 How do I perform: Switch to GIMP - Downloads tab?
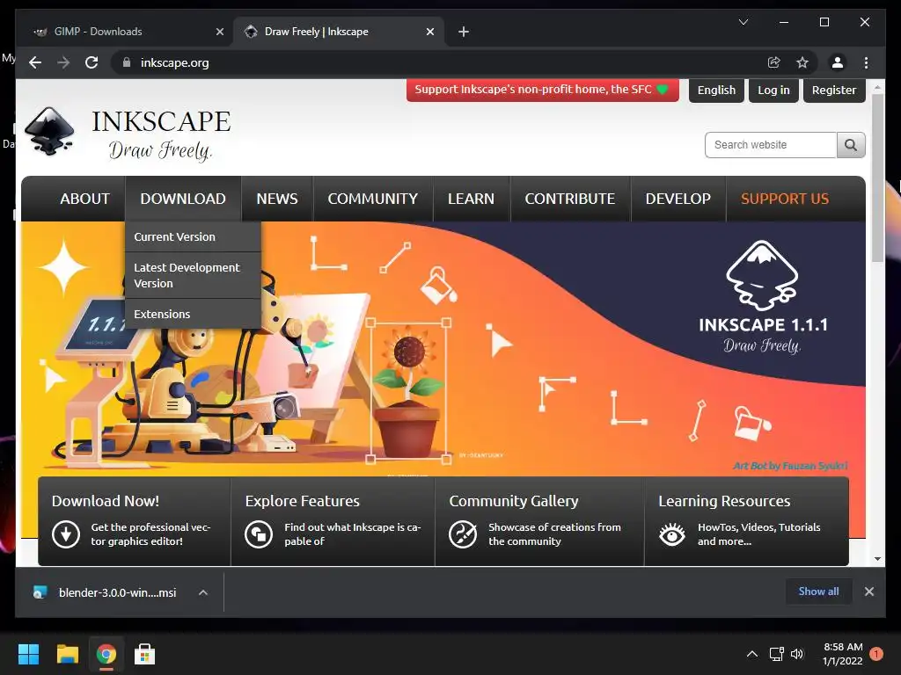(x=123, y=32)
